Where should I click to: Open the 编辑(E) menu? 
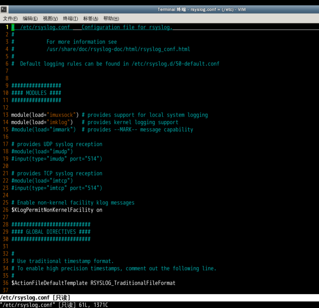[x=30, y=19]
